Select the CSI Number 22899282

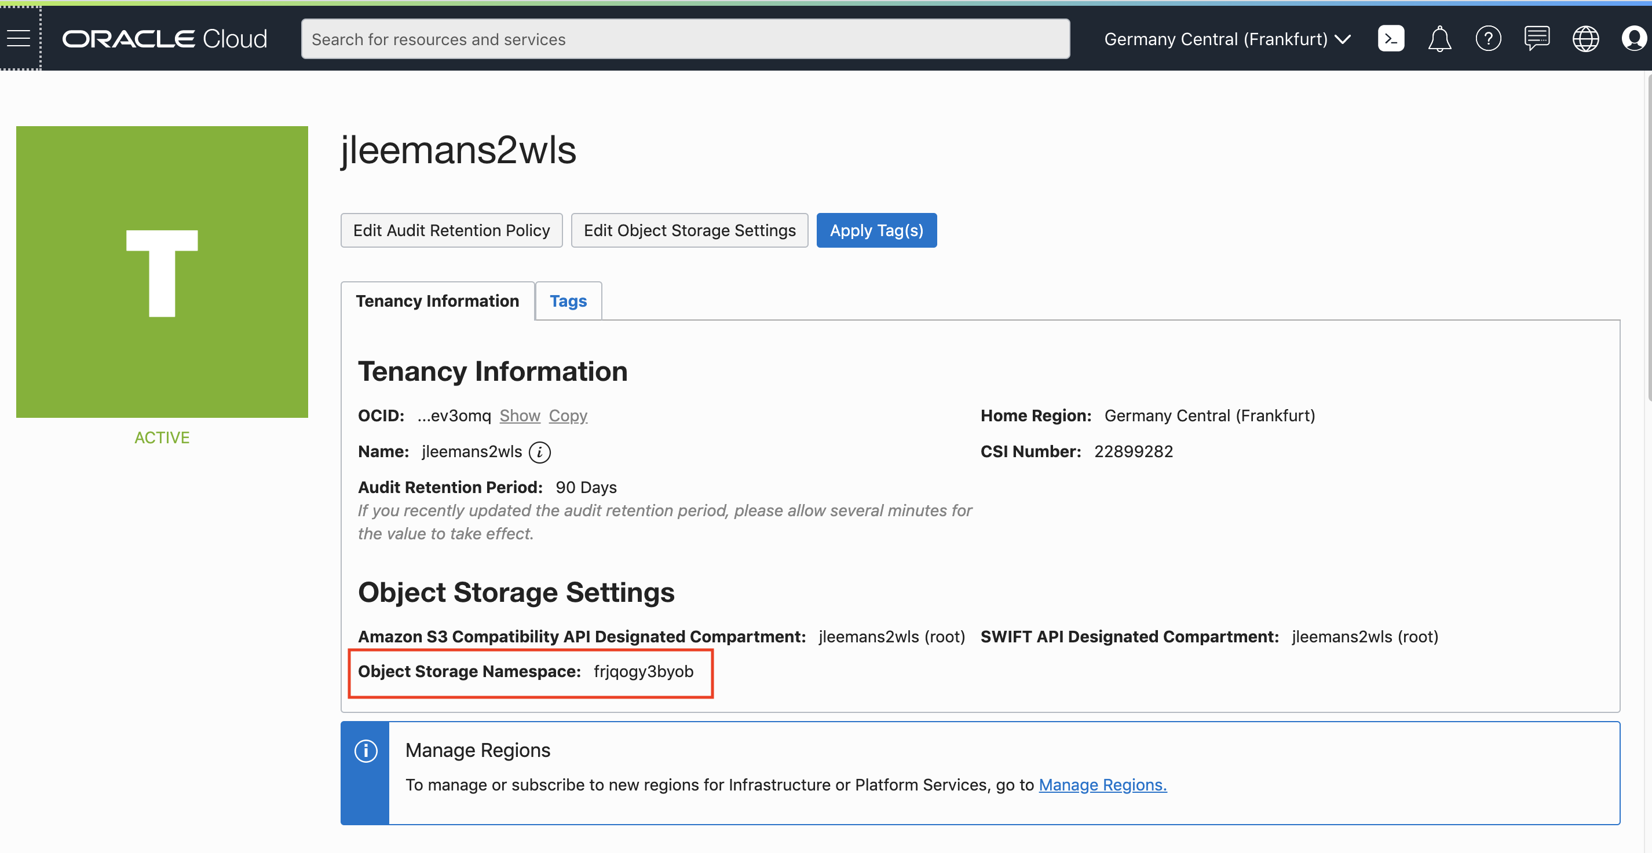[1133, 452]
